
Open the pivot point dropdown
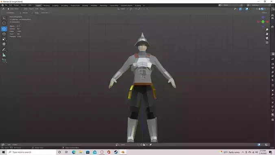coord(131,9)
